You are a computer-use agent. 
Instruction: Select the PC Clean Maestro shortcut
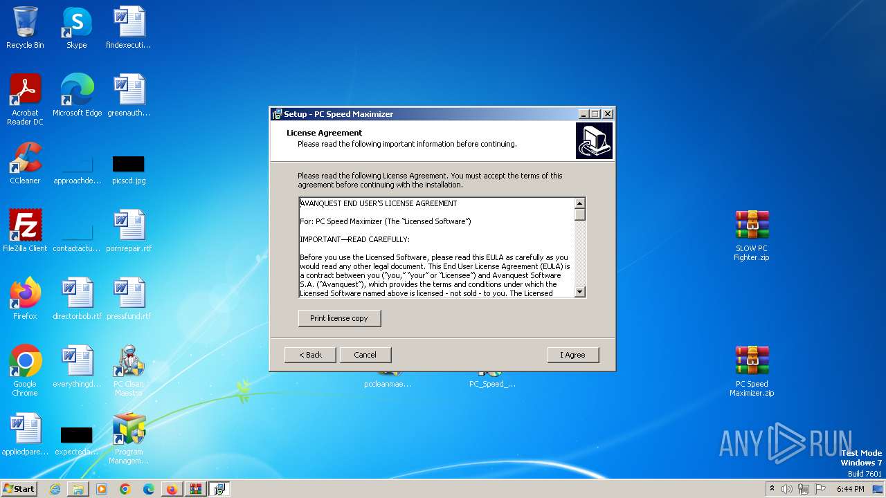point(129,371)
